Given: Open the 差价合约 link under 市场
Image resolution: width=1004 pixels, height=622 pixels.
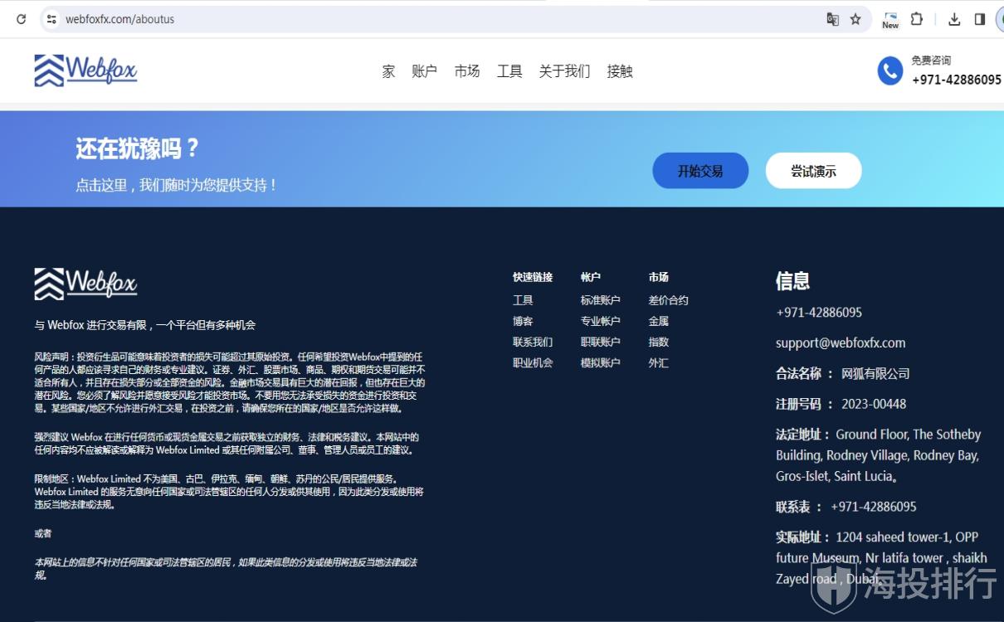Looking at the screenshot, I should [668, 300].
